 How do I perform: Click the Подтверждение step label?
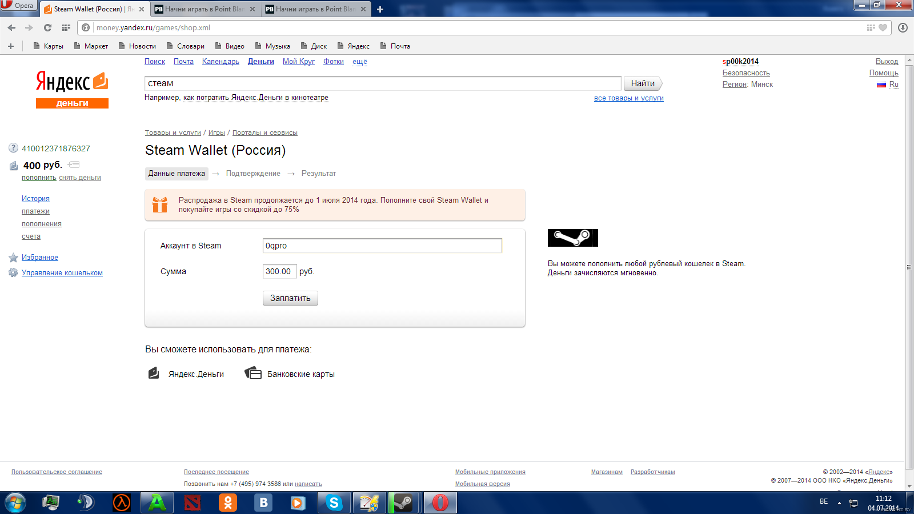(253, 174)
